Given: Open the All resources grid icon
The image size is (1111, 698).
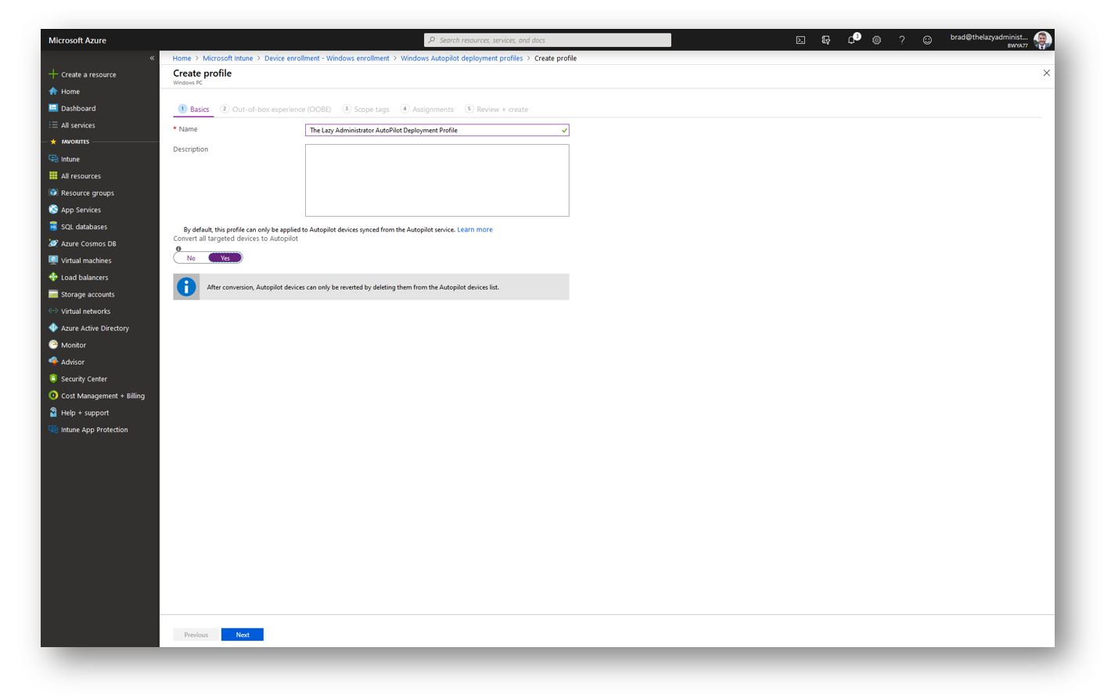Looking at the screenshot, I should click(x=53, y=176).
